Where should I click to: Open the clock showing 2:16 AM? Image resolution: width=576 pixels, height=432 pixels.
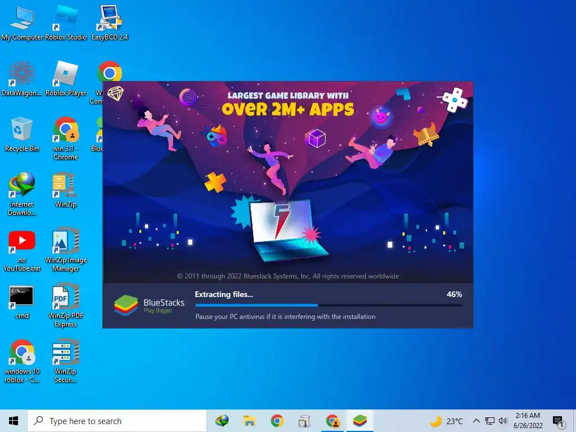point(528,421)
